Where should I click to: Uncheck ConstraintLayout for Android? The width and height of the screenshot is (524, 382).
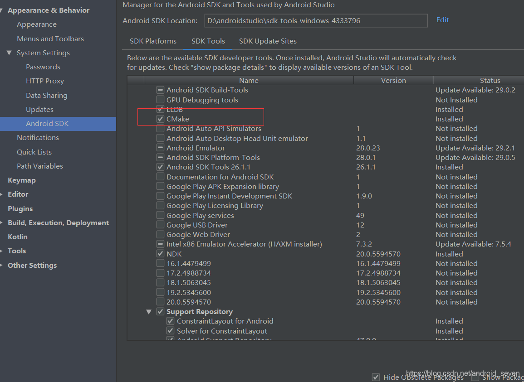pyautogui.click(x=171, y=321)
